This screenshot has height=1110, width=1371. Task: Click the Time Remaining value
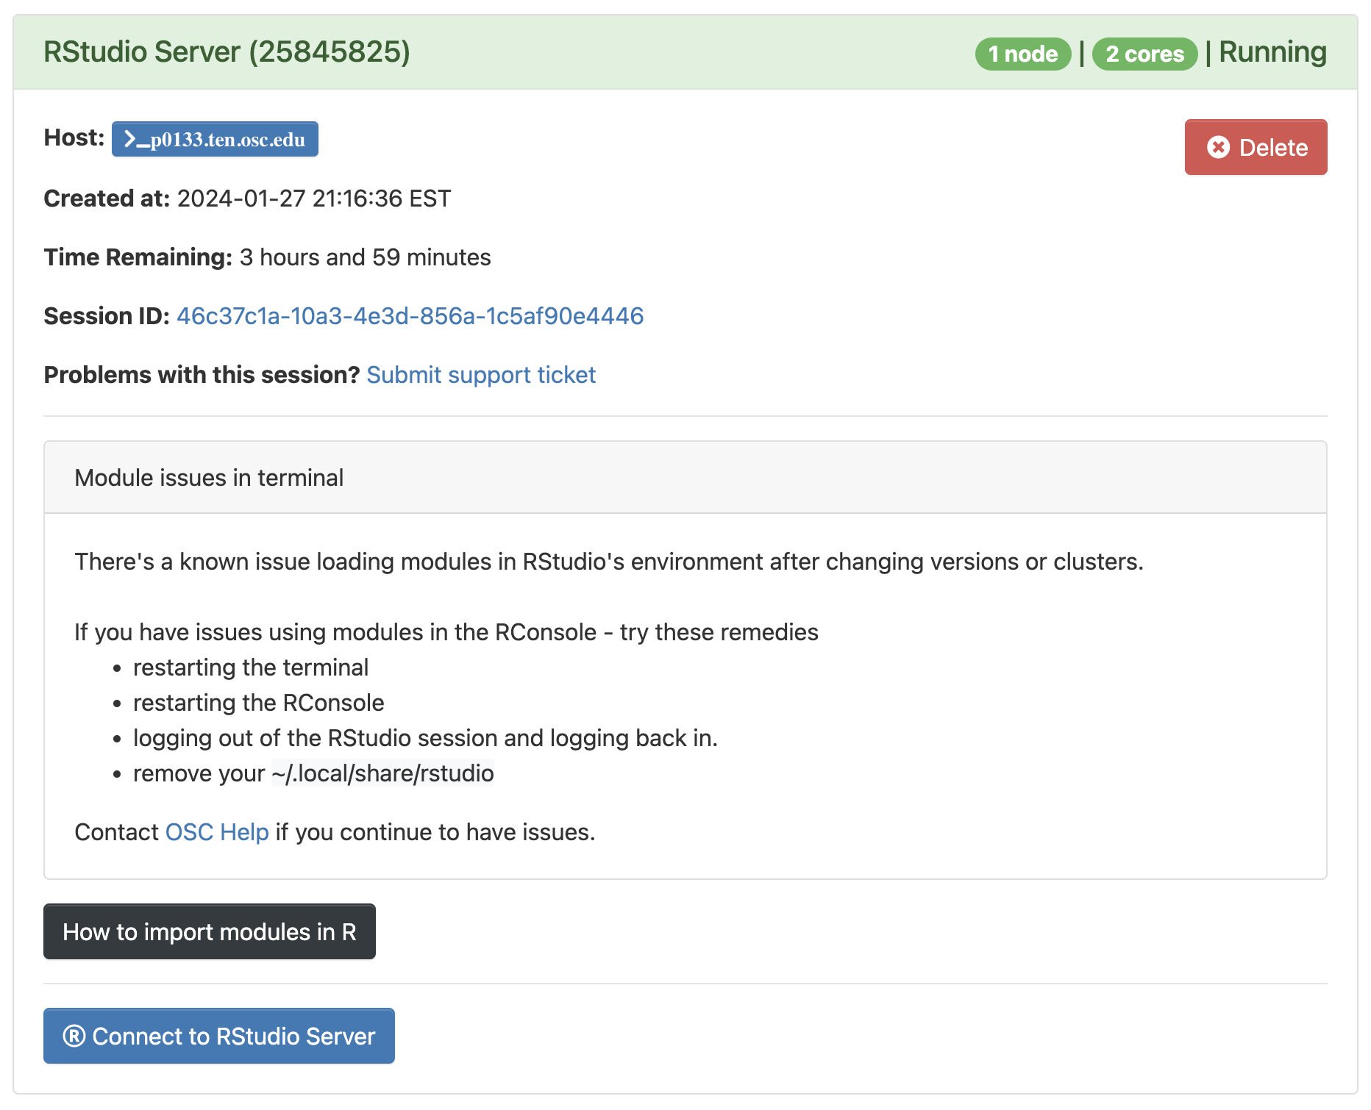(365, 257)
